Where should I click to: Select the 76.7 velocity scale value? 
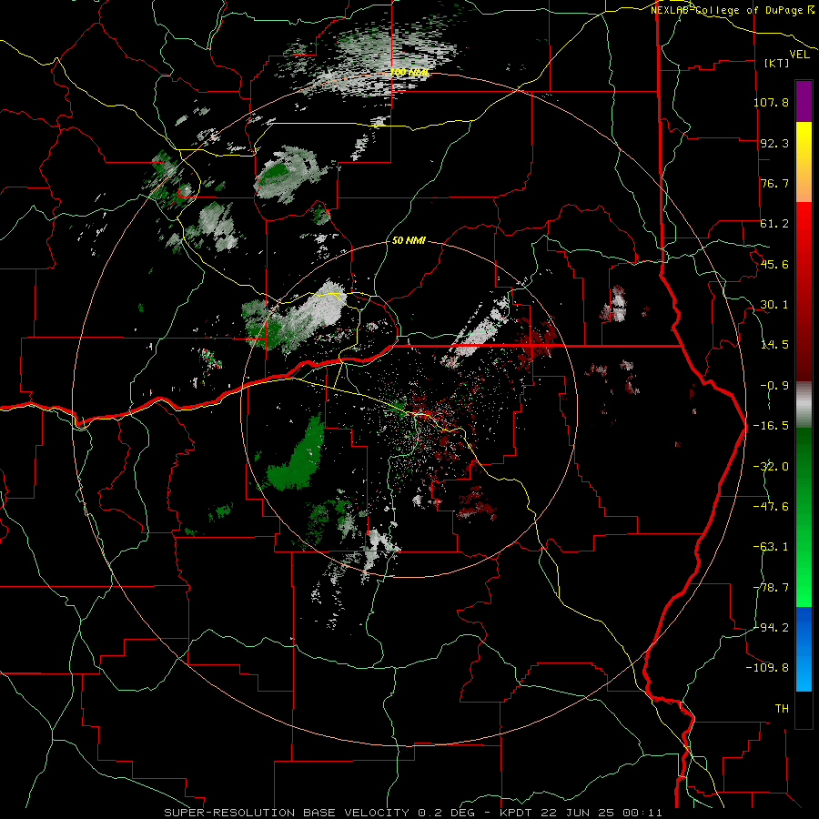coord(774,183)
